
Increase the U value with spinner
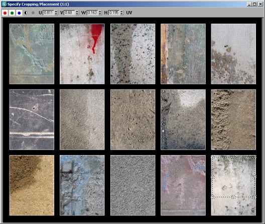[56, 12]
